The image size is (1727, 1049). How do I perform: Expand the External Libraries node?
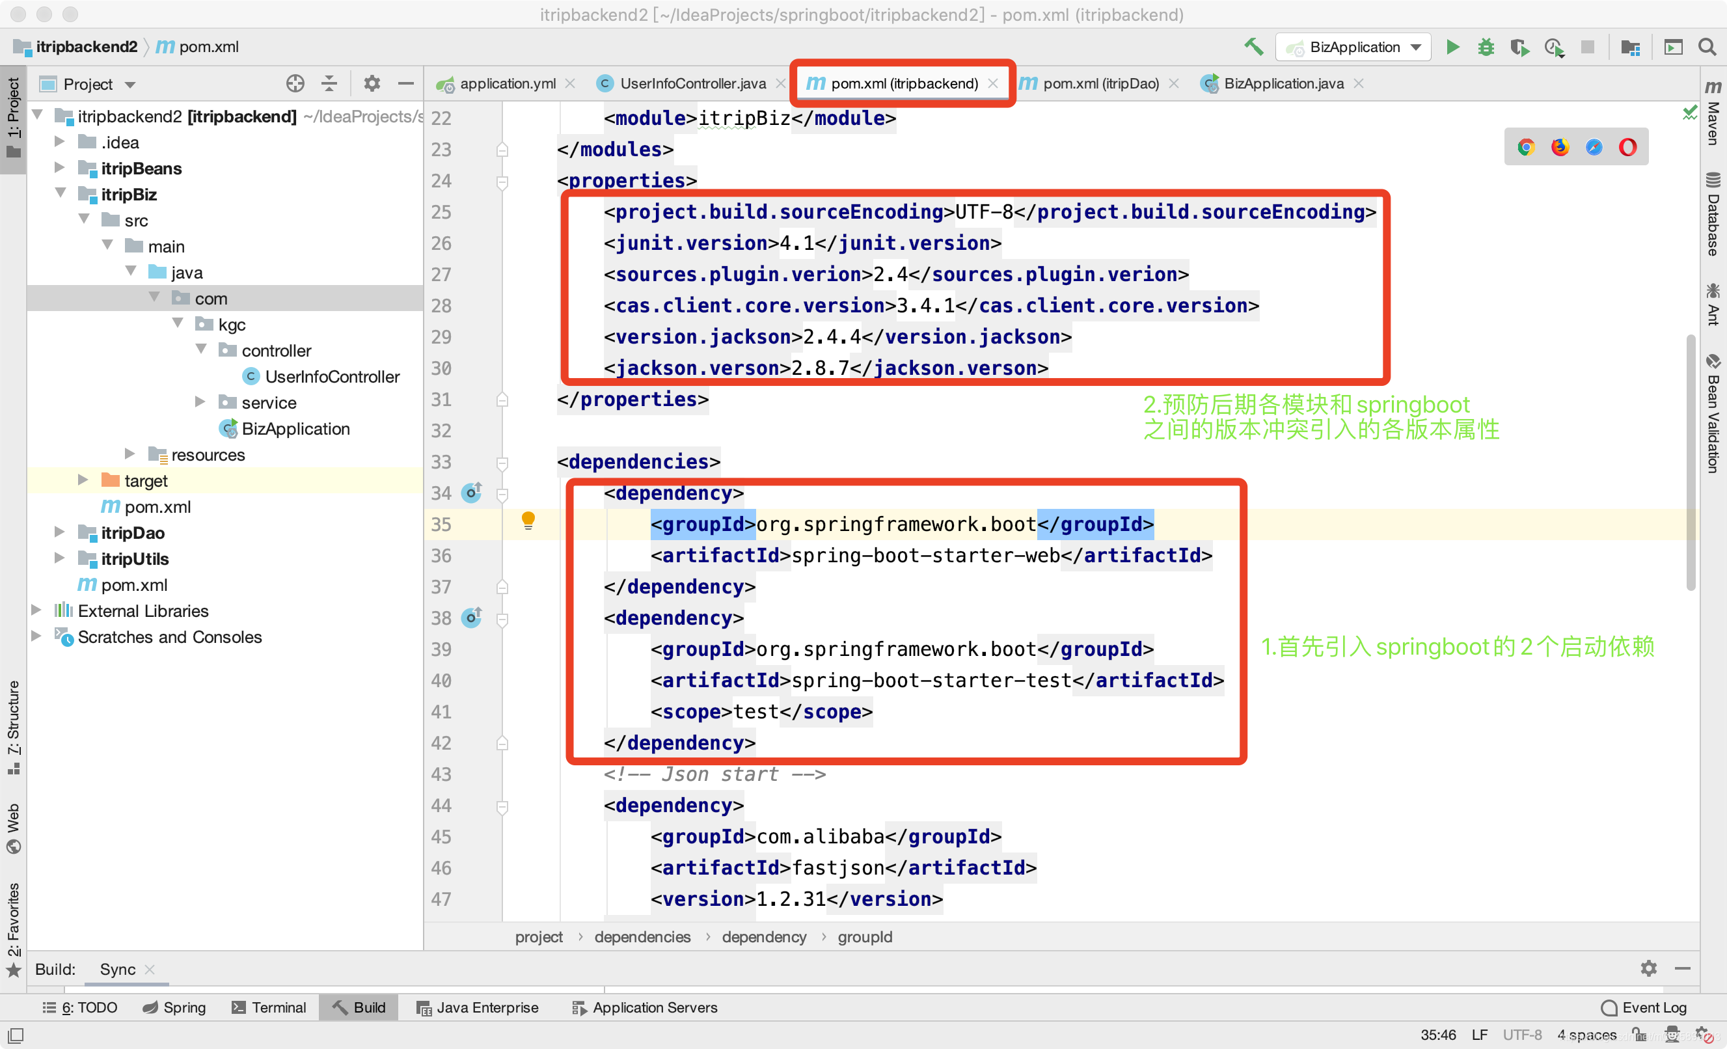(x=36, y=610)
